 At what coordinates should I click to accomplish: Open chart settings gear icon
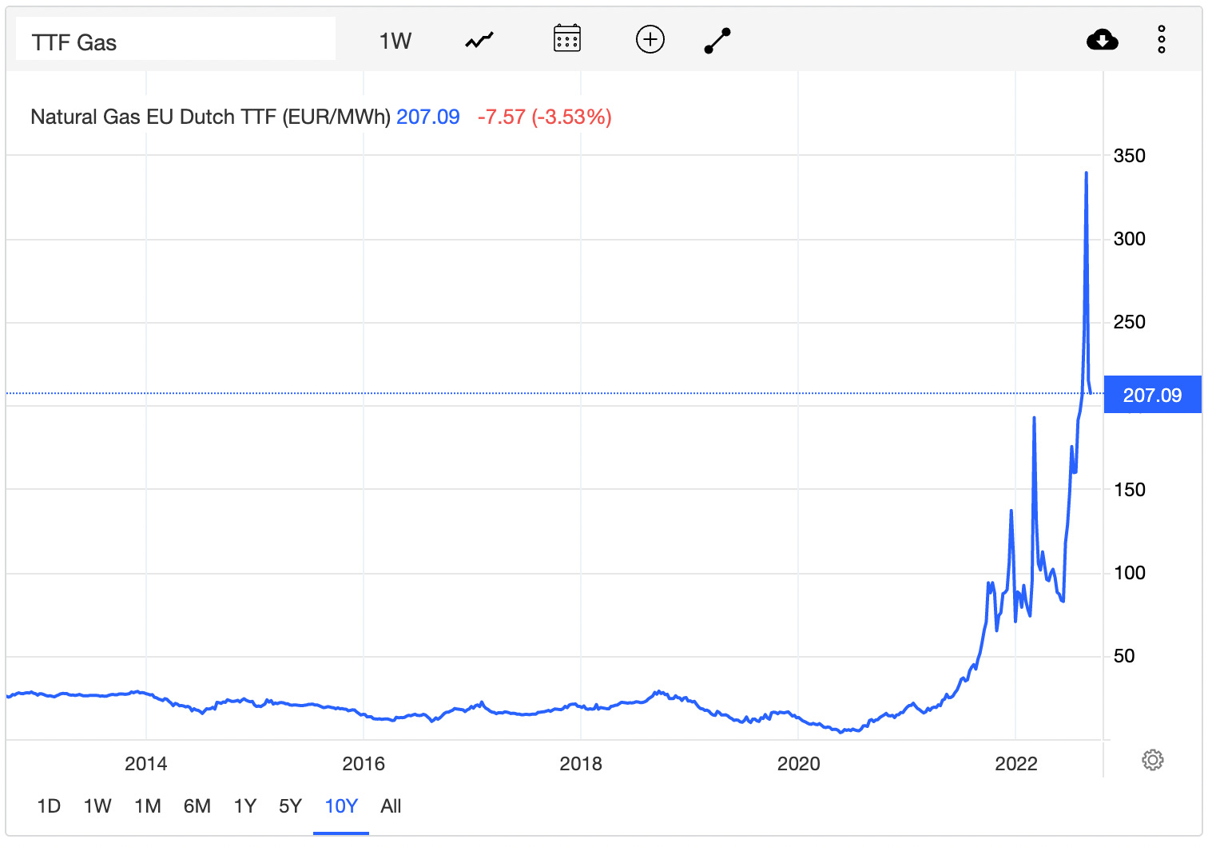coord(1153,760)
